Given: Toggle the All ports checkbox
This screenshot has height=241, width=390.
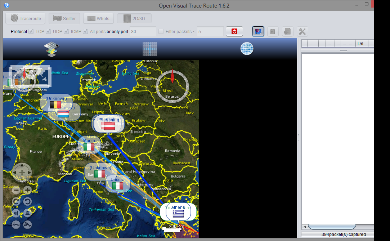Looking at the screenshot, I should [86, 31].
